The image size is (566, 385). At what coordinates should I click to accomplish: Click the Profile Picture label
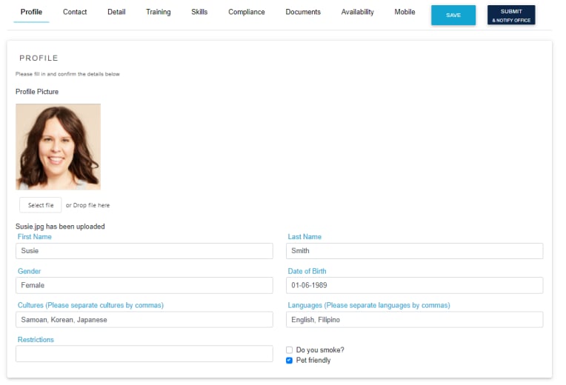point(37,92)
